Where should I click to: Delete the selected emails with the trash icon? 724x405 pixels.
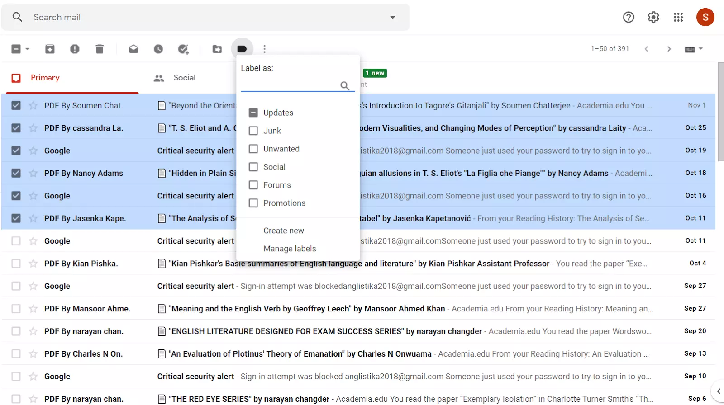click(100, 49)
